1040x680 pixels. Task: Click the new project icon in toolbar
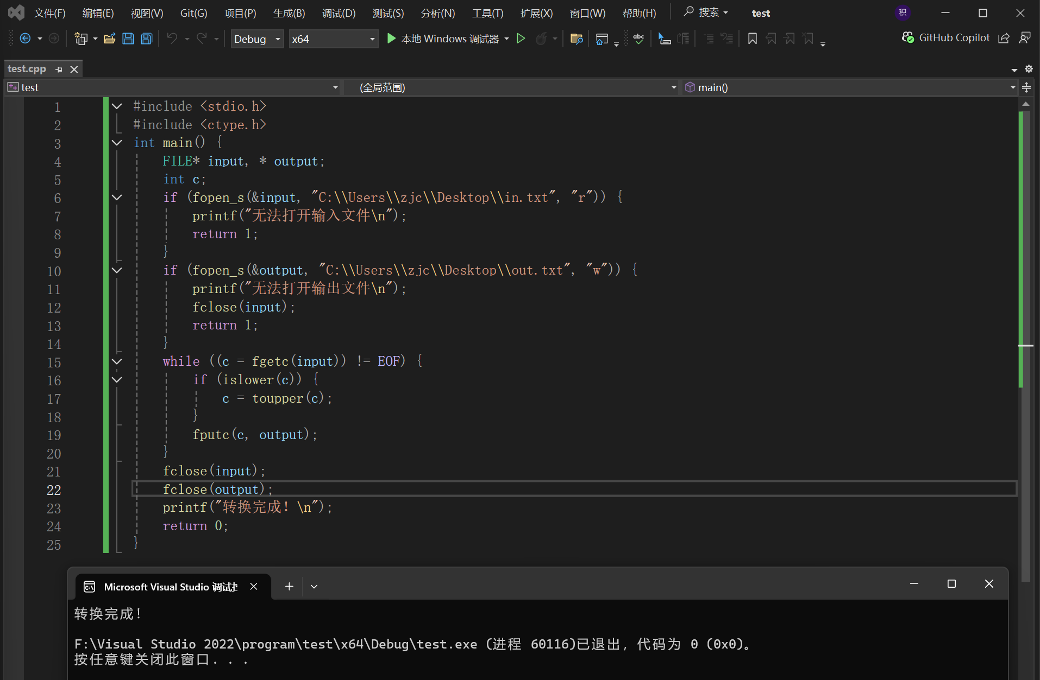click(x=81, y=39)
